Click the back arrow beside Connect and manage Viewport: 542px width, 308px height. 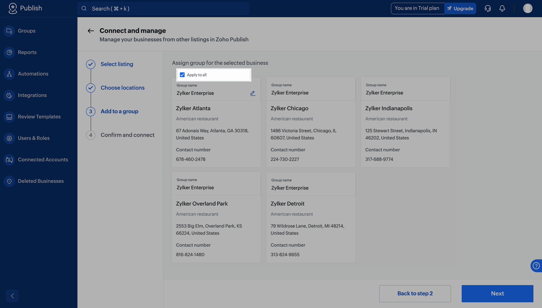[91, 31]
